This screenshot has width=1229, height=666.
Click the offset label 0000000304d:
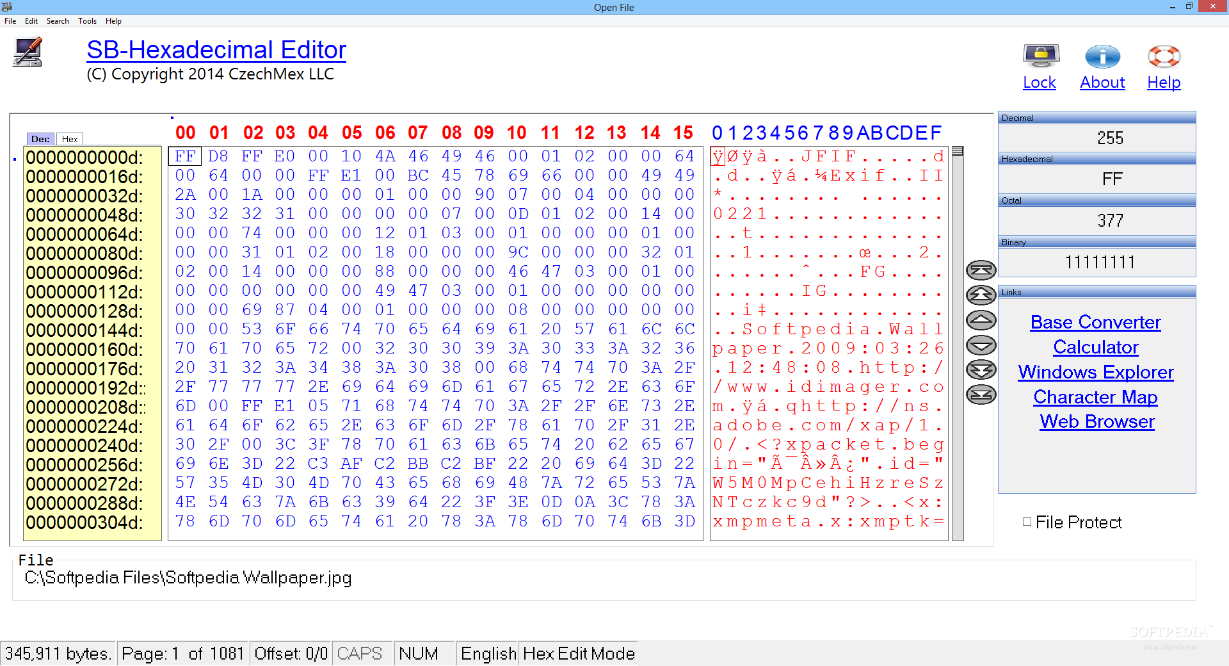[x=84, y=523]
